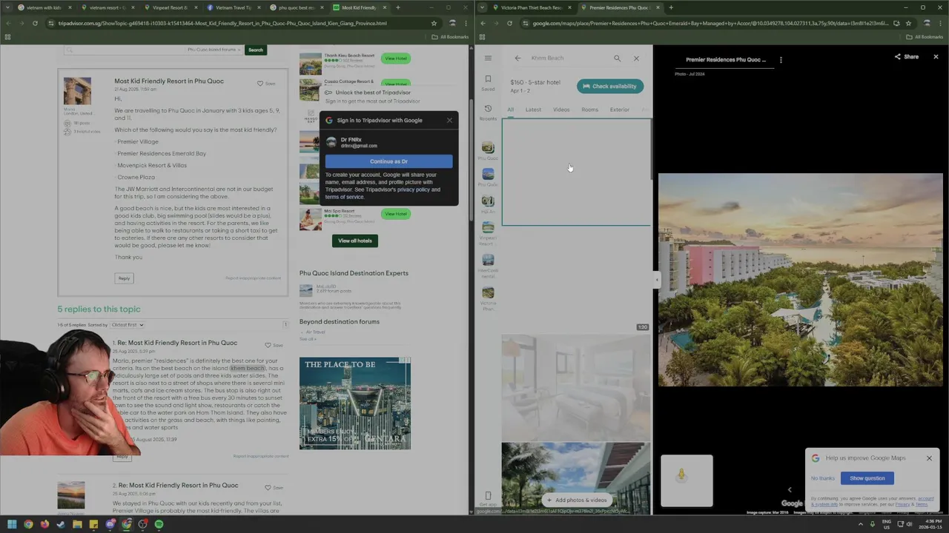Click Show question in Maps prompt

867,478
